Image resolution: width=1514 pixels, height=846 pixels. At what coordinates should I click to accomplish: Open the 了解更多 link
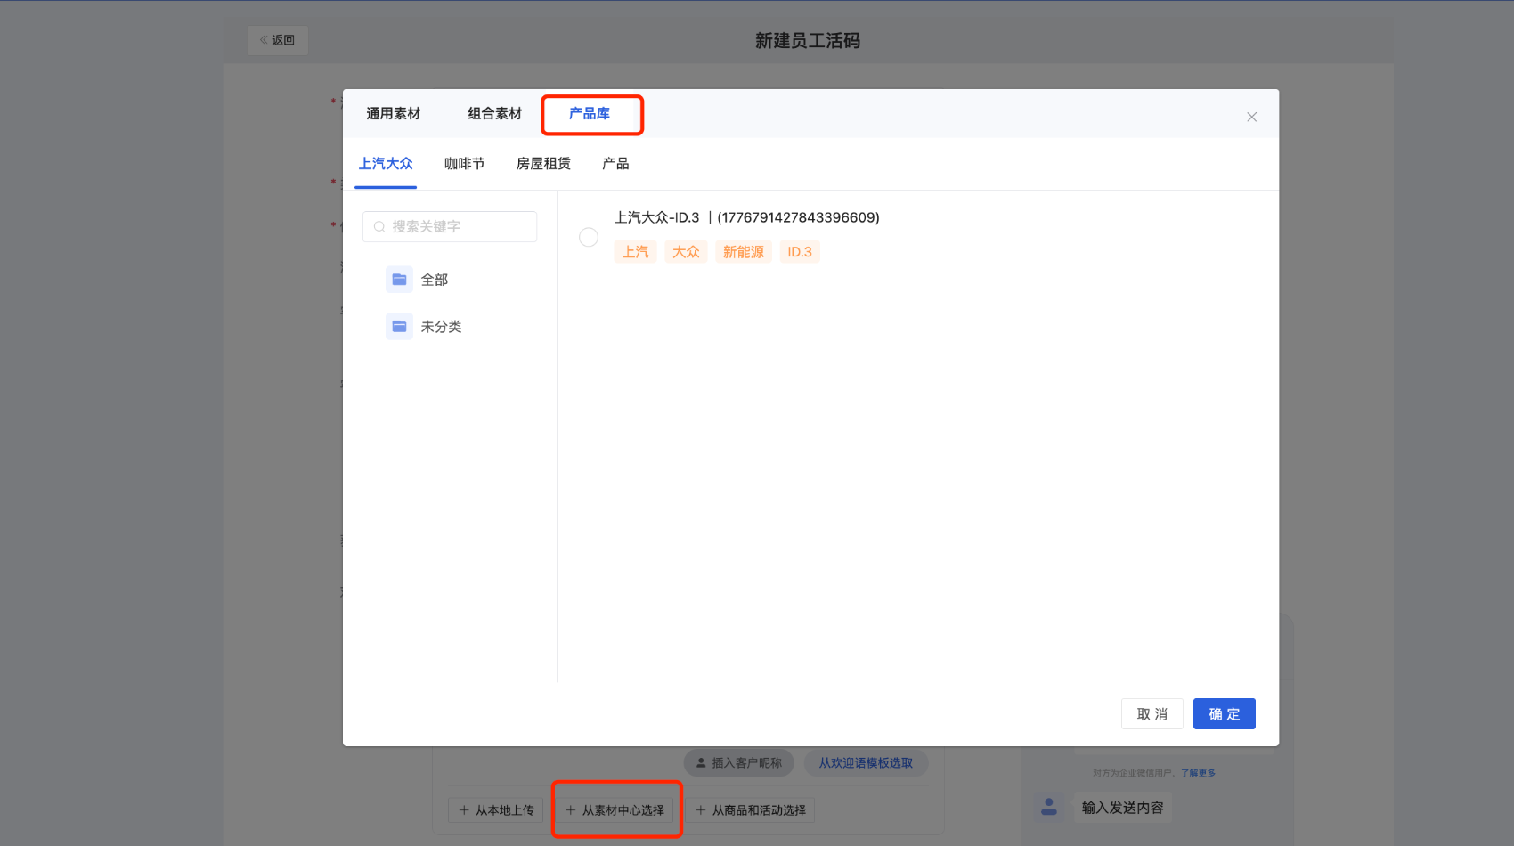[x=1198, y=773]
